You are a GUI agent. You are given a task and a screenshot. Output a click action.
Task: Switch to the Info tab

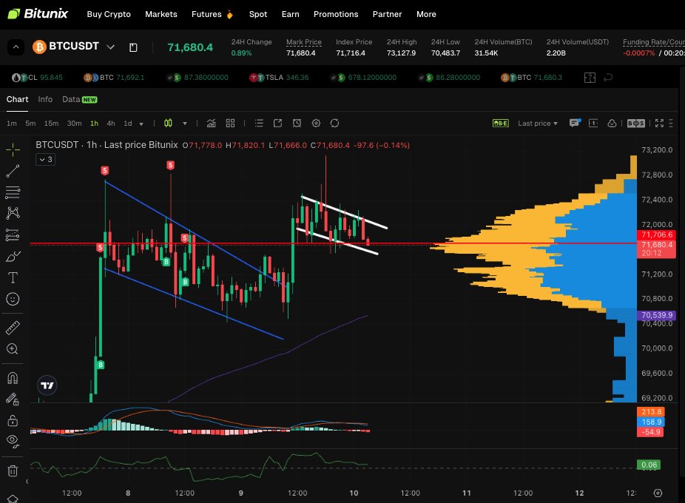click(x=45, y=99)
